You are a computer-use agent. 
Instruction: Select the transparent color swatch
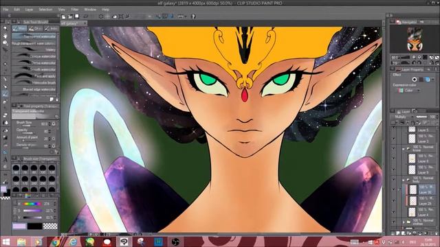point(50,226)
